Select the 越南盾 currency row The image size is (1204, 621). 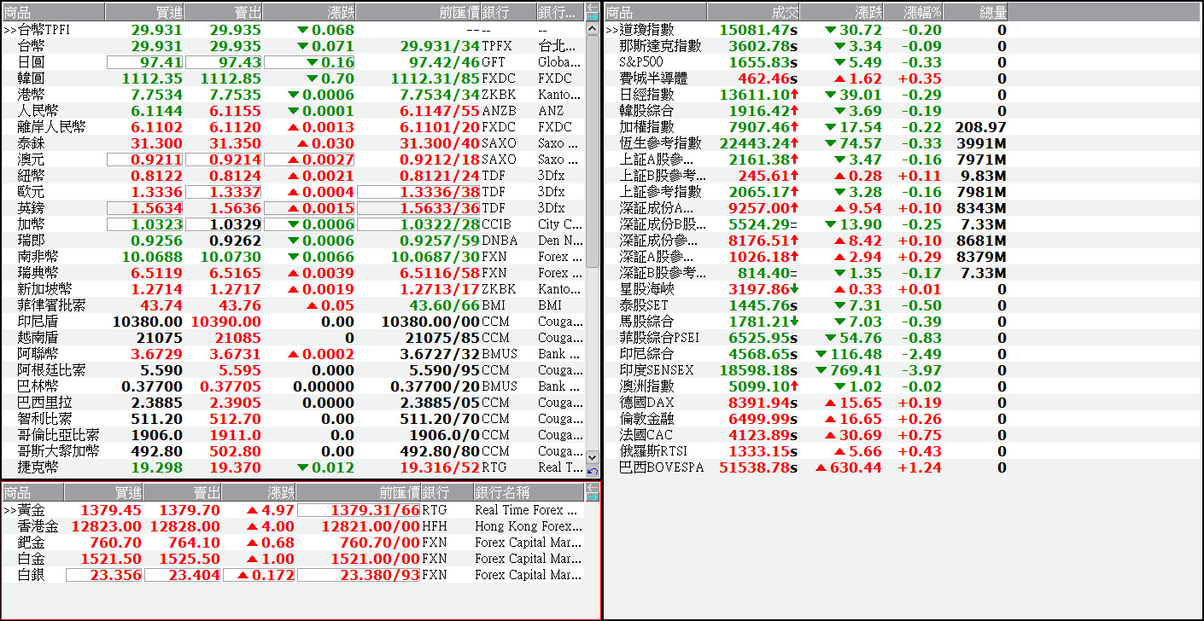pos(294,338)
